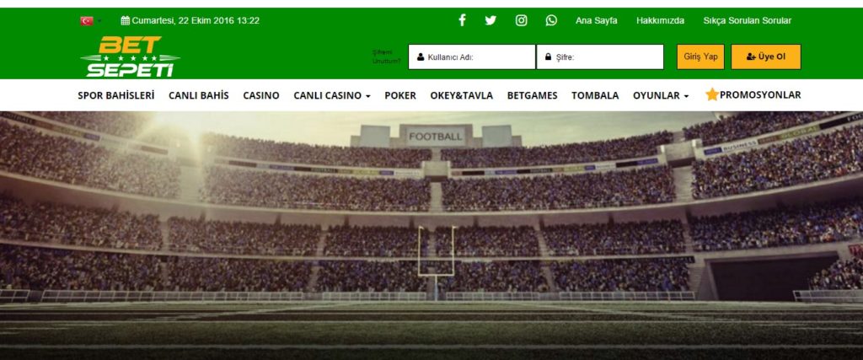The width and height of the screenshot is (863, 360).
Task: Click the Turkish flag language icon
Action: tap(87, 21)
